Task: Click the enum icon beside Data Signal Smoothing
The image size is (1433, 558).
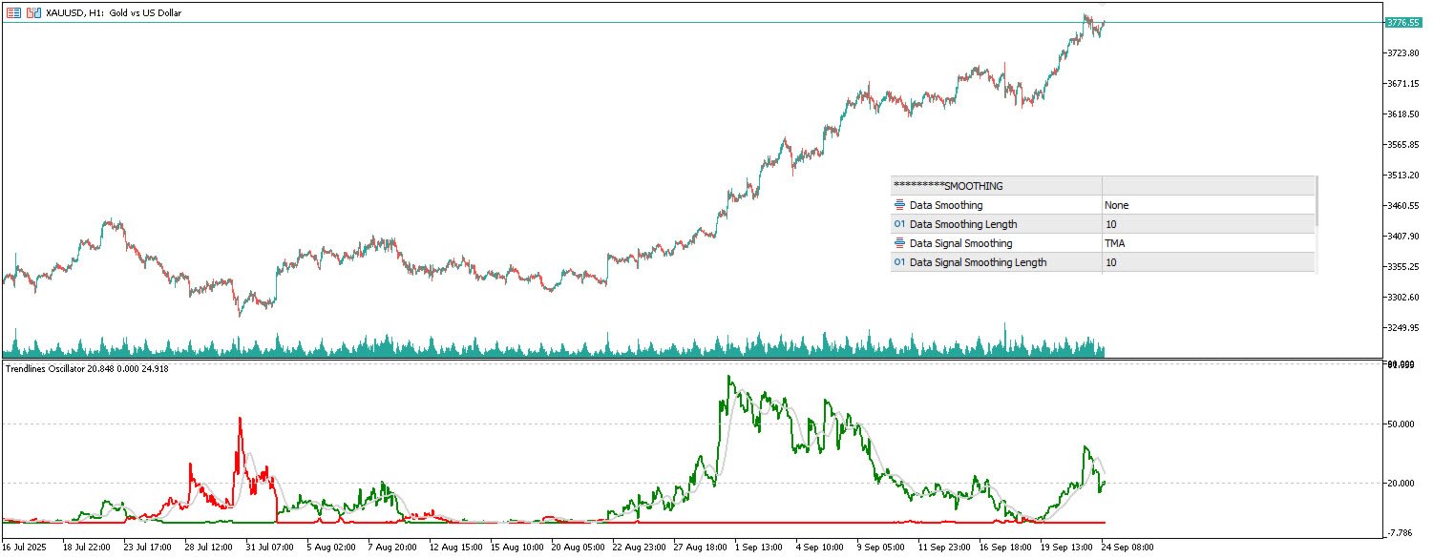Action: point(899,243)
